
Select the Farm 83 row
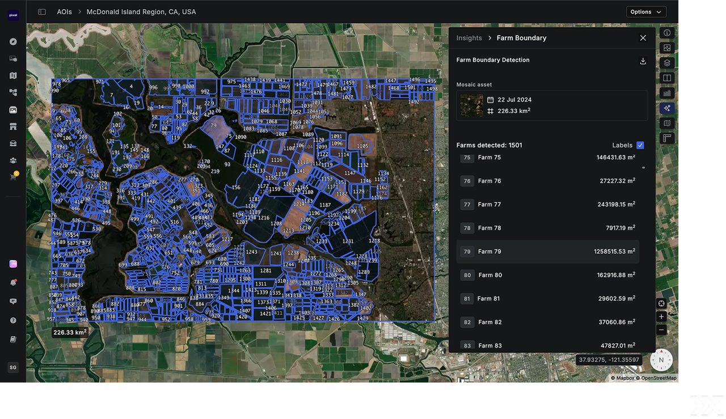(x=548, y=345)
